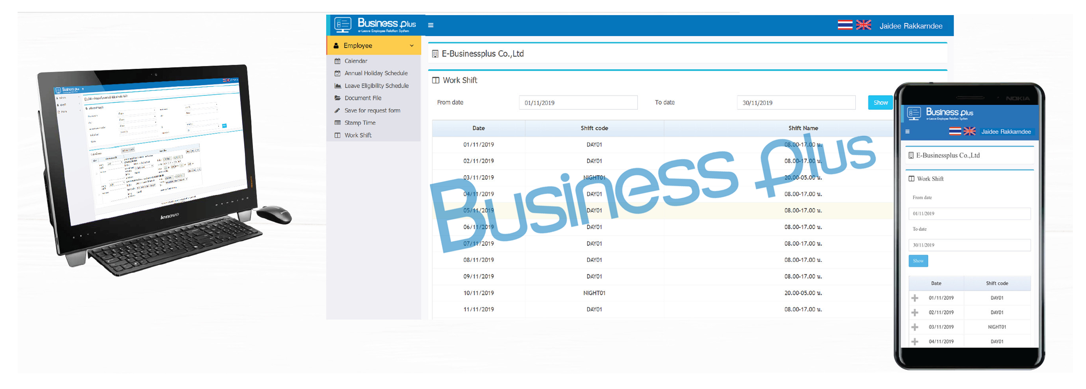Click the Business Plus logo in the header
The image size is (1086, 389).
375,25
